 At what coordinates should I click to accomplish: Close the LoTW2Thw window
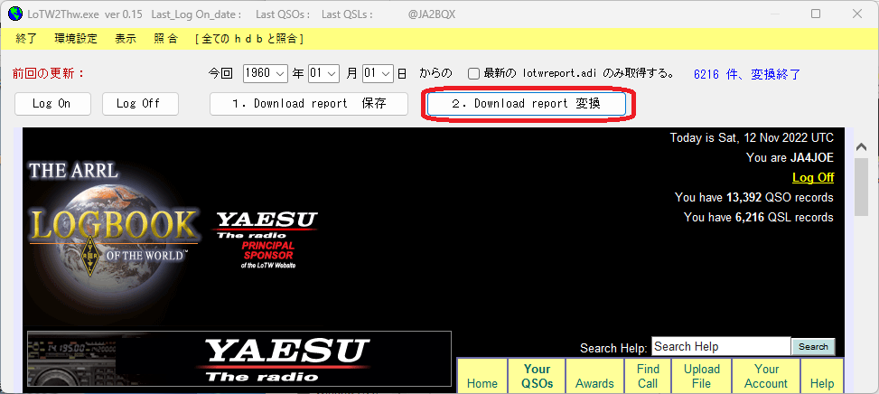point(857,14)
